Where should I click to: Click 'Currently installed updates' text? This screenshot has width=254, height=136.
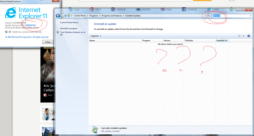[114, 128]
